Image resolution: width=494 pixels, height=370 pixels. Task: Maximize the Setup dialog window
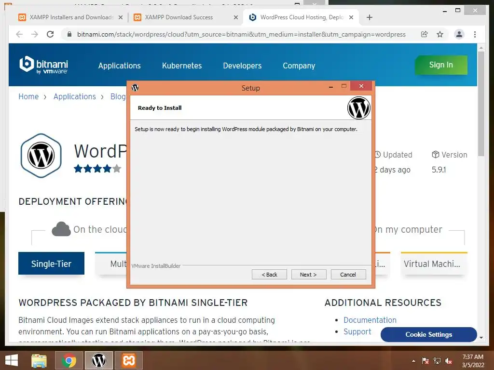(343, 86)
